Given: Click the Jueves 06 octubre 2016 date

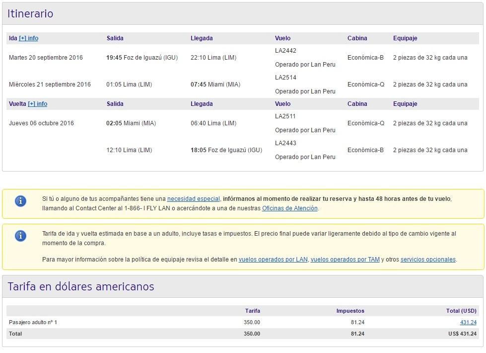Looking at the screenshot, I should (x=41, y=123).
